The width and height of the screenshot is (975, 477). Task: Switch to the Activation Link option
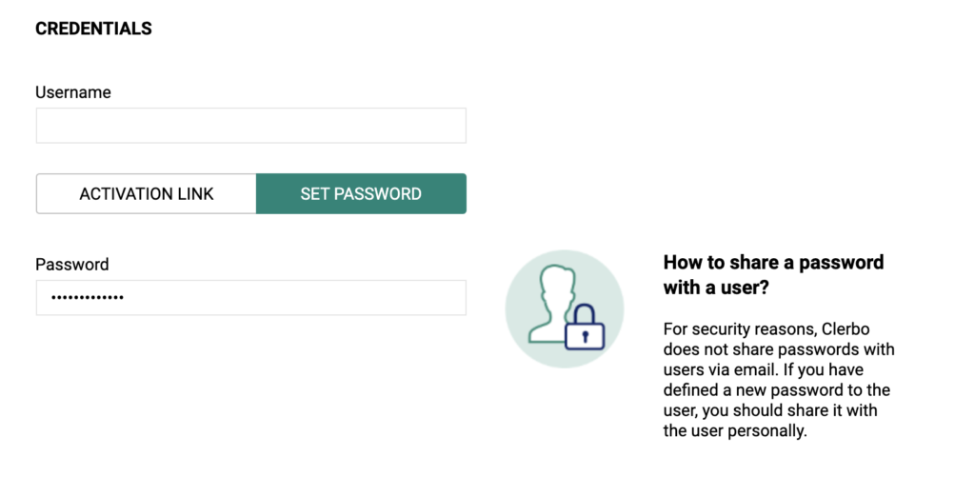146,194
